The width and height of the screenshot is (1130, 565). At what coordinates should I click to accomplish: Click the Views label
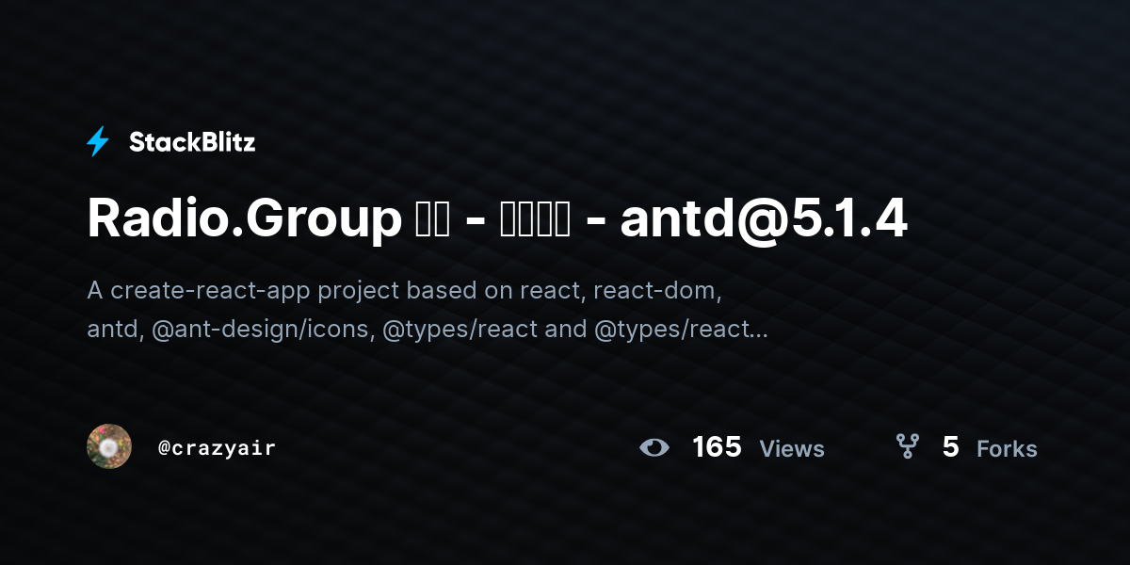(792, 449)
